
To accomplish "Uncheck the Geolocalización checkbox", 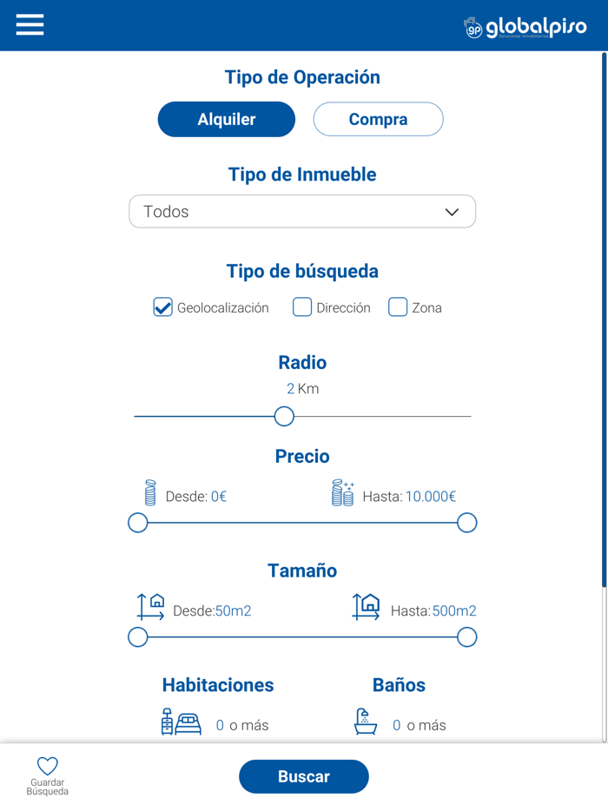I will (x=162, y=307).
